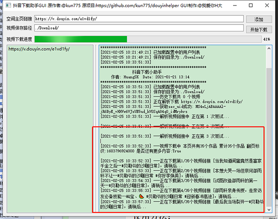Click the green download progress bar
This screenshot has width=278, height=219.
tap(148, 39)
